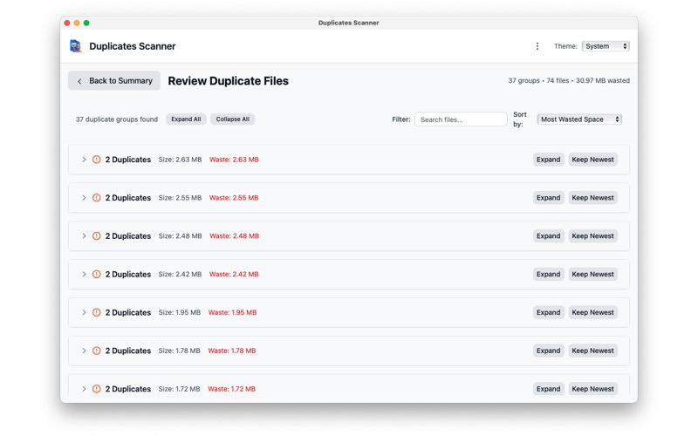Open the Sort by Most Wasted Space dropdown

point(579,119)
